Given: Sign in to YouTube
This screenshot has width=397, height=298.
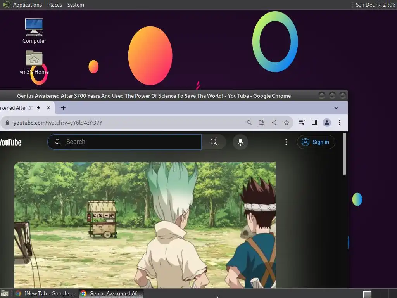Looking at the screenshot, I should pos(316,142).
